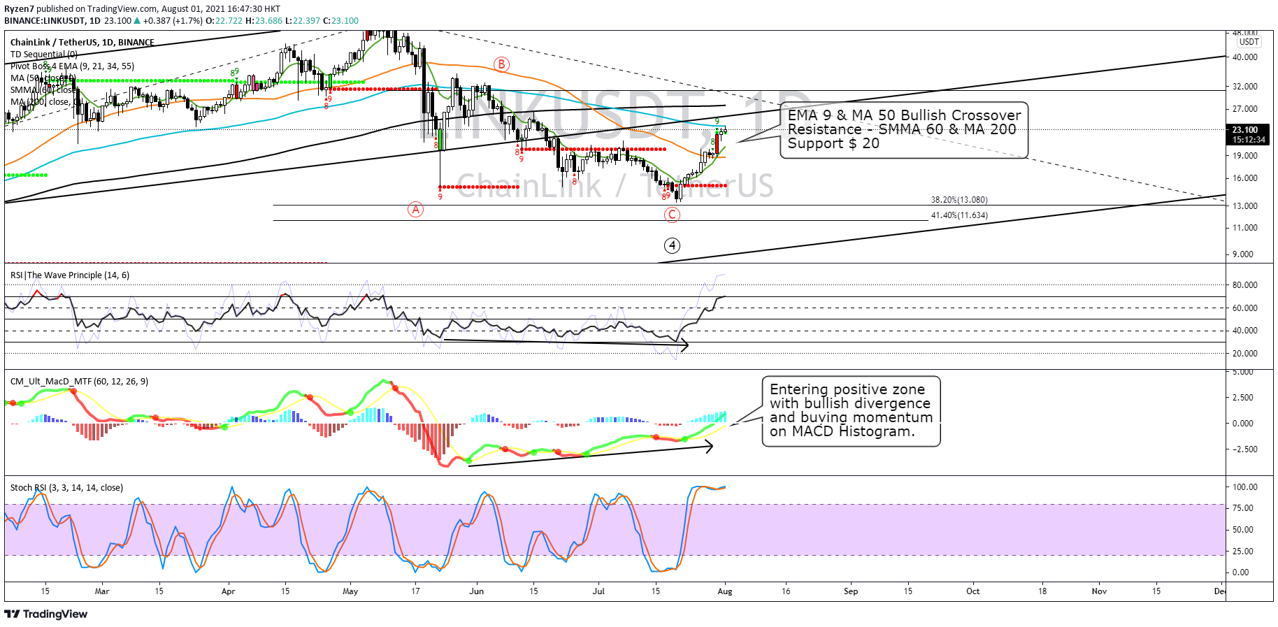
Task: Open the Stoch RSI indicator legend
Action: [66, 487]
